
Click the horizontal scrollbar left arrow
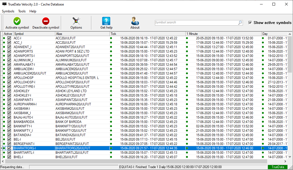3,161
